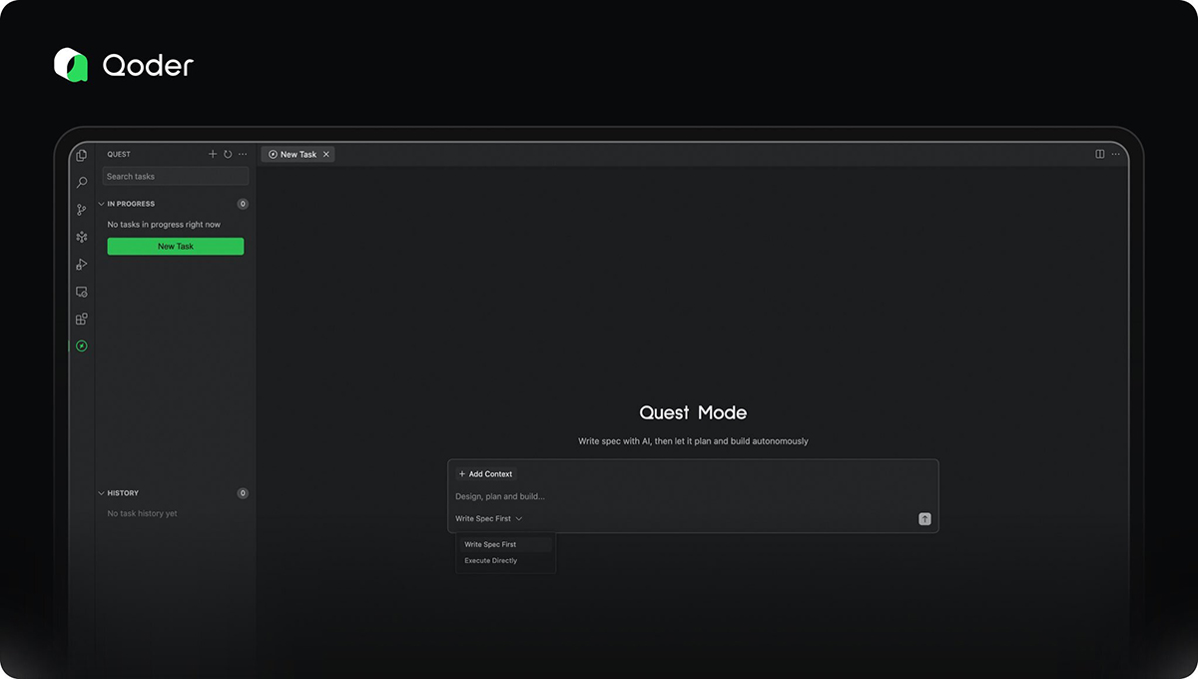The width and height of the screenshot is (1198, 679).
Task: Open the Source Control branch icon
Action: point(82,210)
